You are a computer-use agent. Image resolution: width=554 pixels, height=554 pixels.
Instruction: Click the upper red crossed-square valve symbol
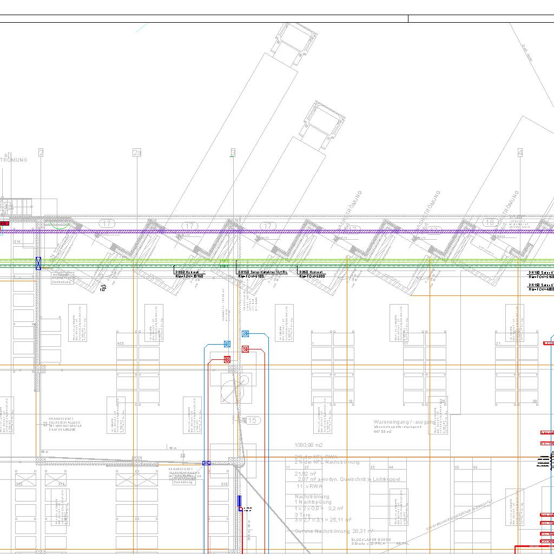pos(245,349)
